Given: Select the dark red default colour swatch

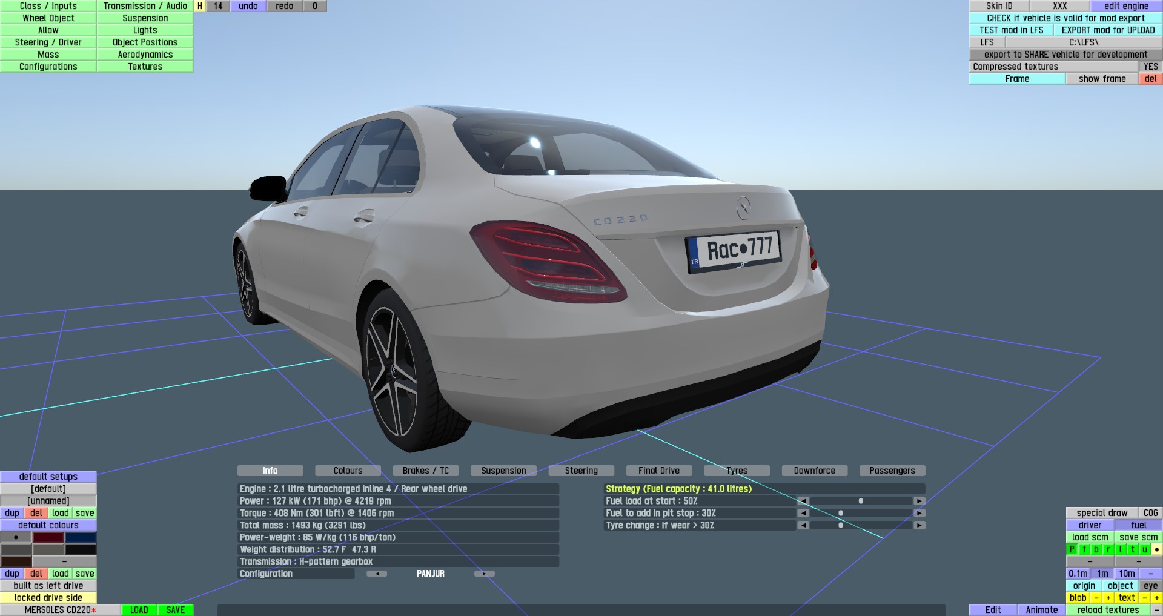Looking at the screenshot, I should [48, 537].
